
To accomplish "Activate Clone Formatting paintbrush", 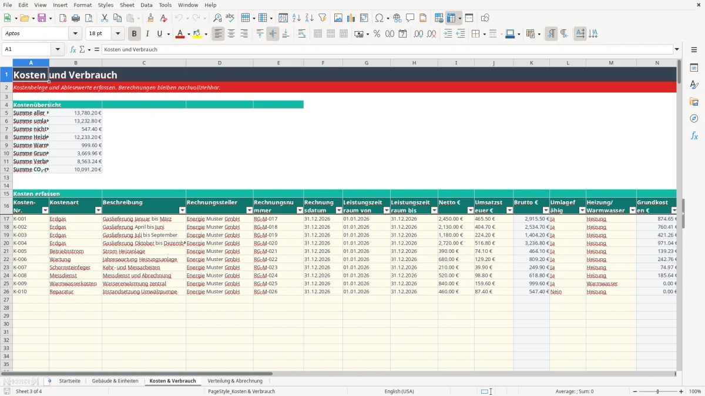I will click(x=150, y=18).
